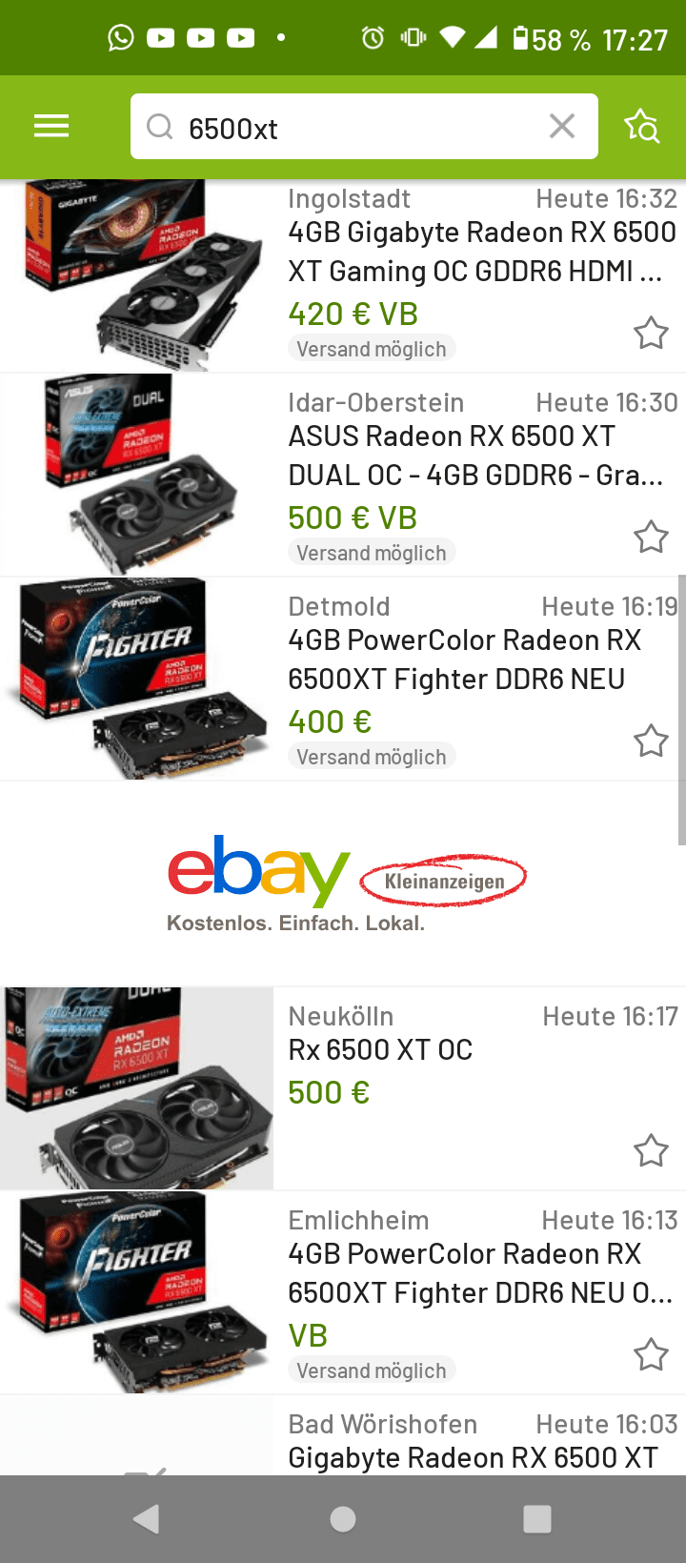The height and width of the screenshot is (1563, 686).
Task: Favorite the ASUS DUAL OC listing star
Action: point(652,537)
